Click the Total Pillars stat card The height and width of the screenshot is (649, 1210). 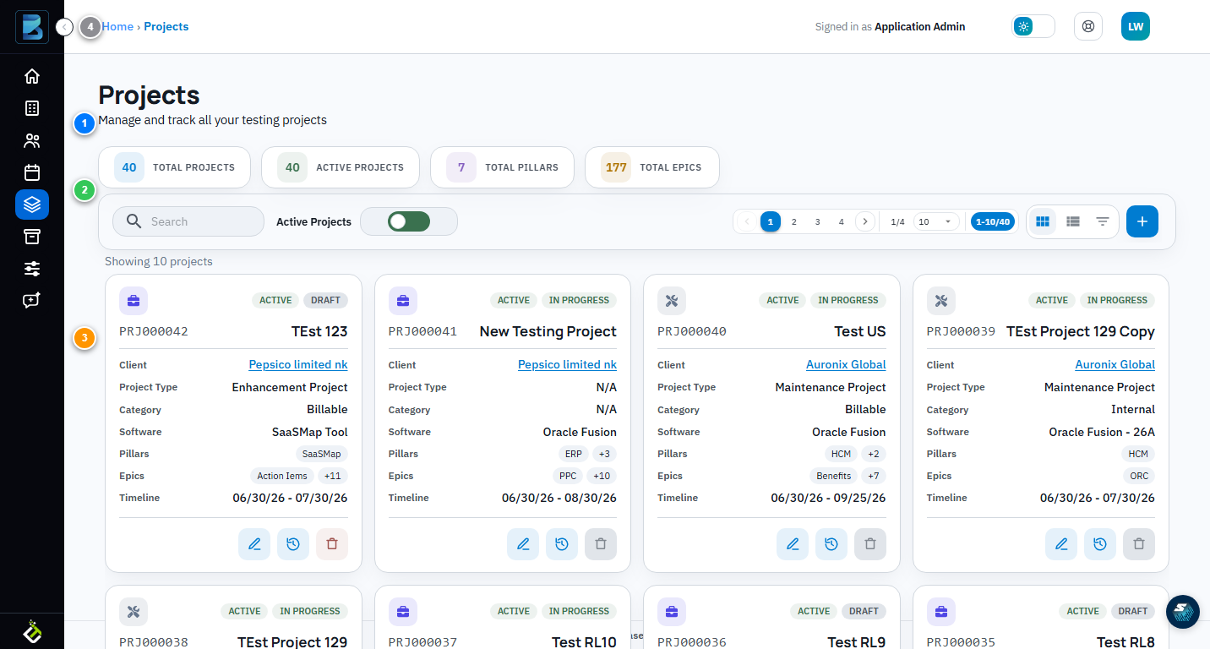[502, 167]
